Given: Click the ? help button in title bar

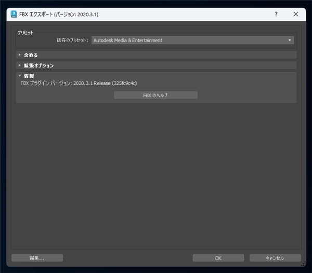Looking at the screenshot, I should click(276, 14).
